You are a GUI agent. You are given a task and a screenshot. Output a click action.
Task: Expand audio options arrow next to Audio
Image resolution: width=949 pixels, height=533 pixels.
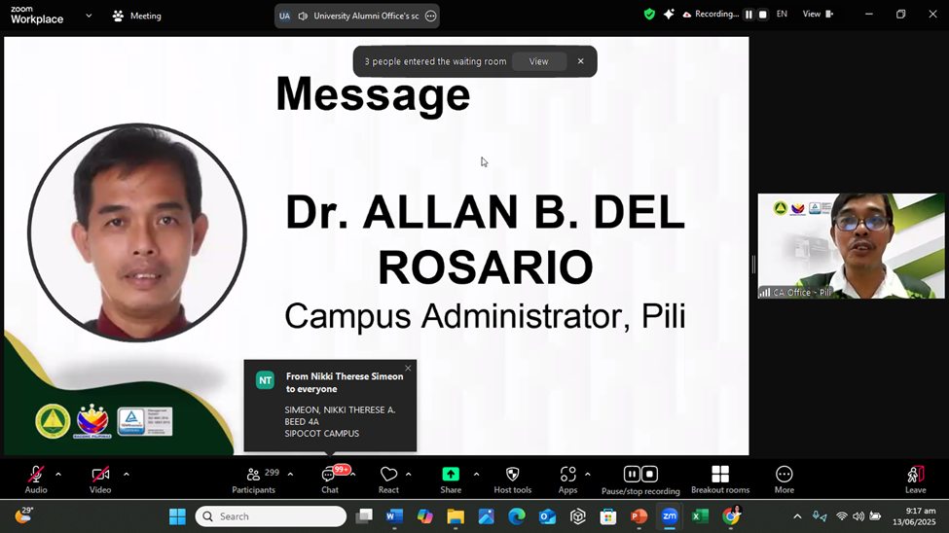58,475
